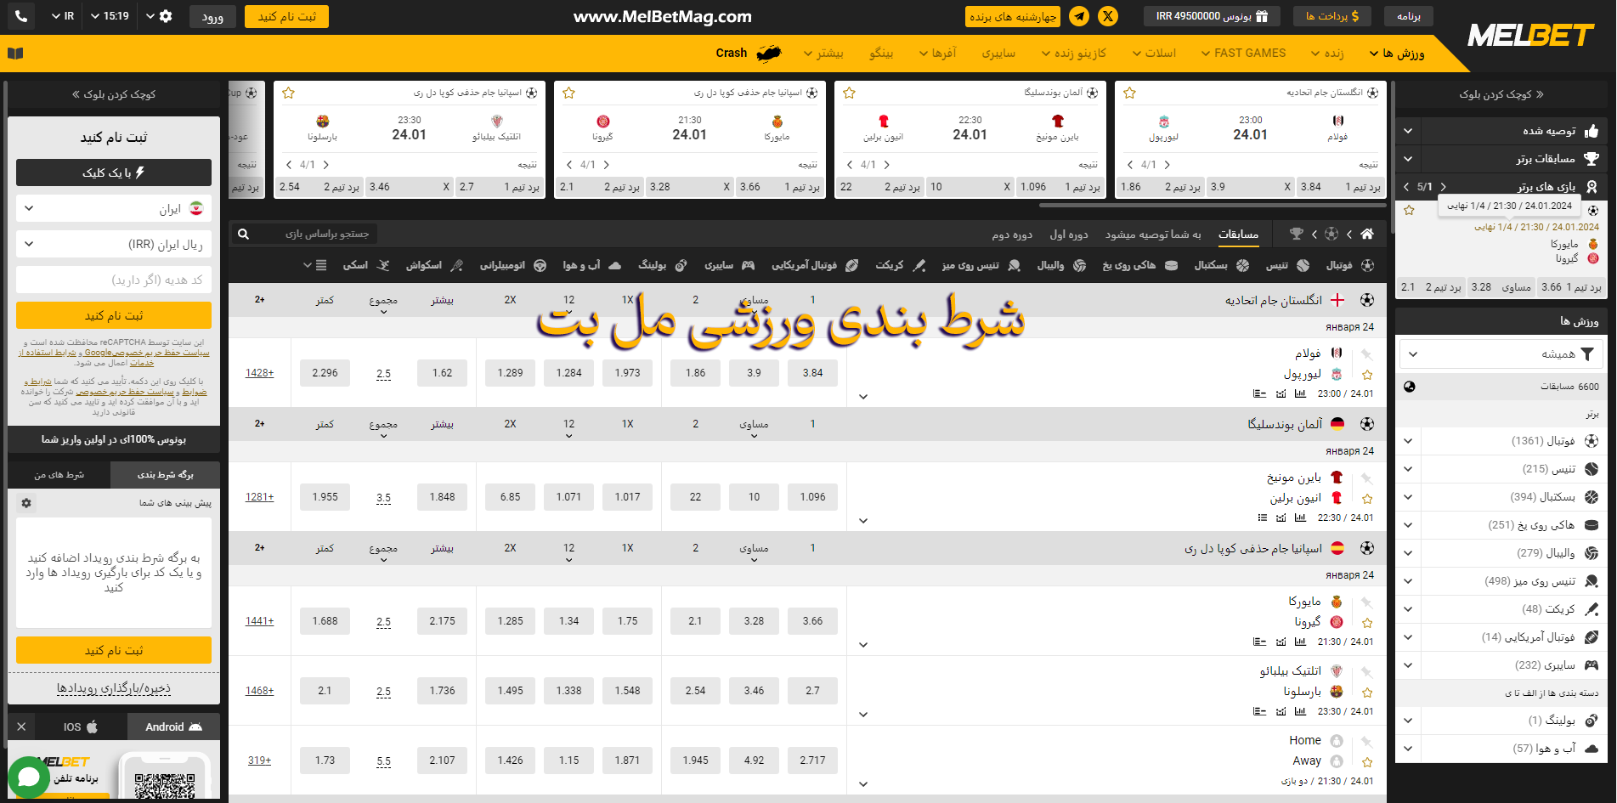
Task: Star the Fulham top card
Action: 1129,93
